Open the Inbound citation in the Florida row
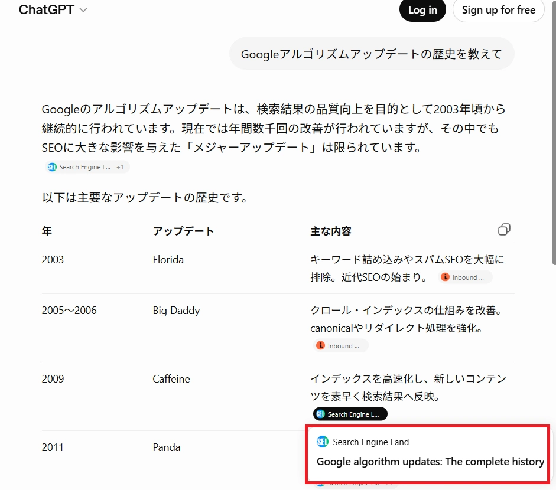The image size is (556, 490). coord(465,277)
